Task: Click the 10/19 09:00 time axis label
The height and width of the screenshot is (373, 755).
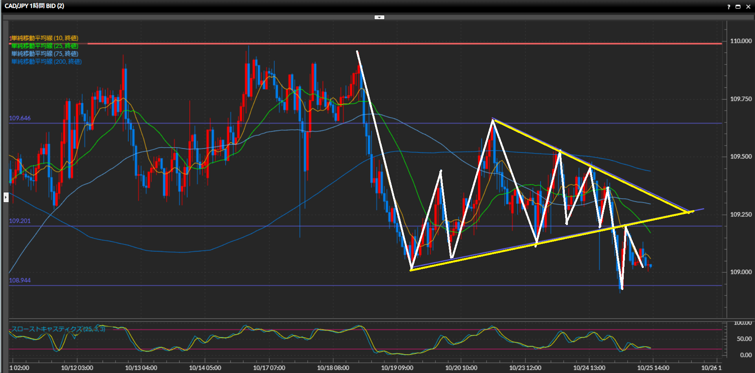Action: point(397,368)
